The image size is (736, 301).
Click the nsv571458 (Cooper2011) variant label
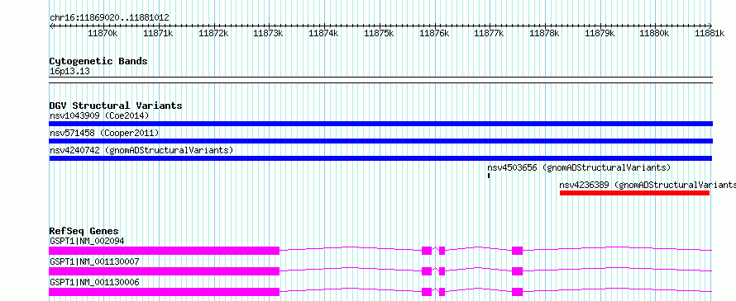(104, 134)
